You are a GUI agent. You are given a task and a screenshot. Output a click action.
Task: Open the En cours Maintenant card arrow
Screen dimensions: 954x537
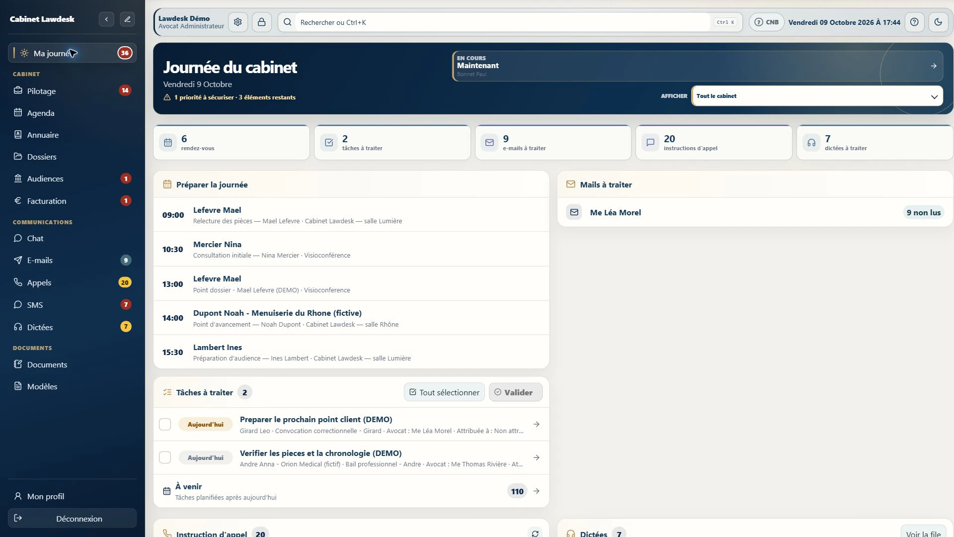point(934,66)
